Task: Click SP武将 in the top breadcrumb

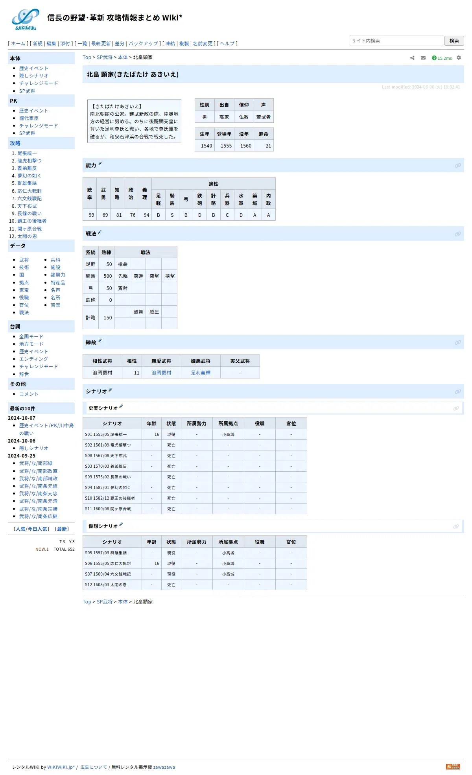Action: (x=105, y=57)
